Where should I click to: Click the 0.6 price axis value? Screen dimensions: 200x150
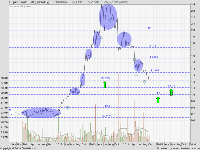point(193,120)
